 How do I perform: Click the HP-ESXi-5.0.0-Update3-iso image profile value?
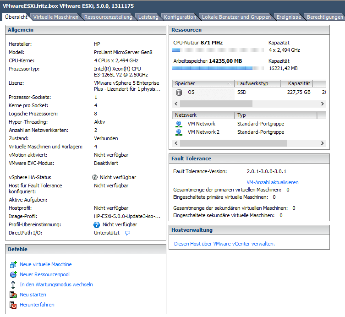127,217
